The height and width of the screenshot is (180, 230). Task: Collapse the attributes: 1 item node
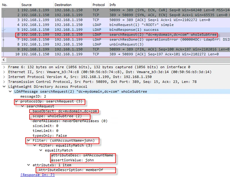(28, 165)
